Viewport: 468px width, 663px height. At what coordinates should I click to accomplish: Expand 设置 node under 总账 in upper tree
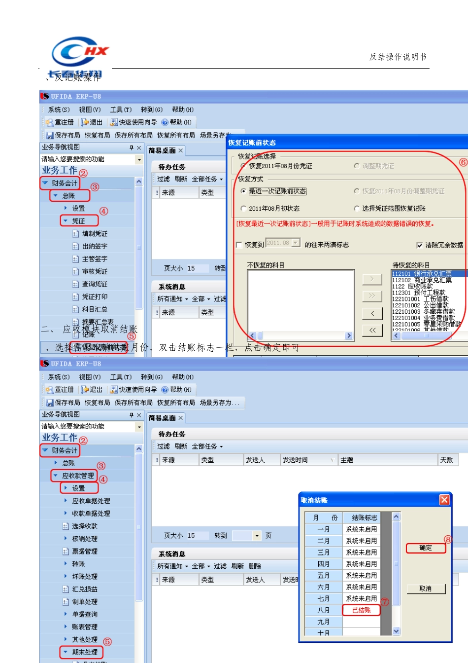coord(66,208)
